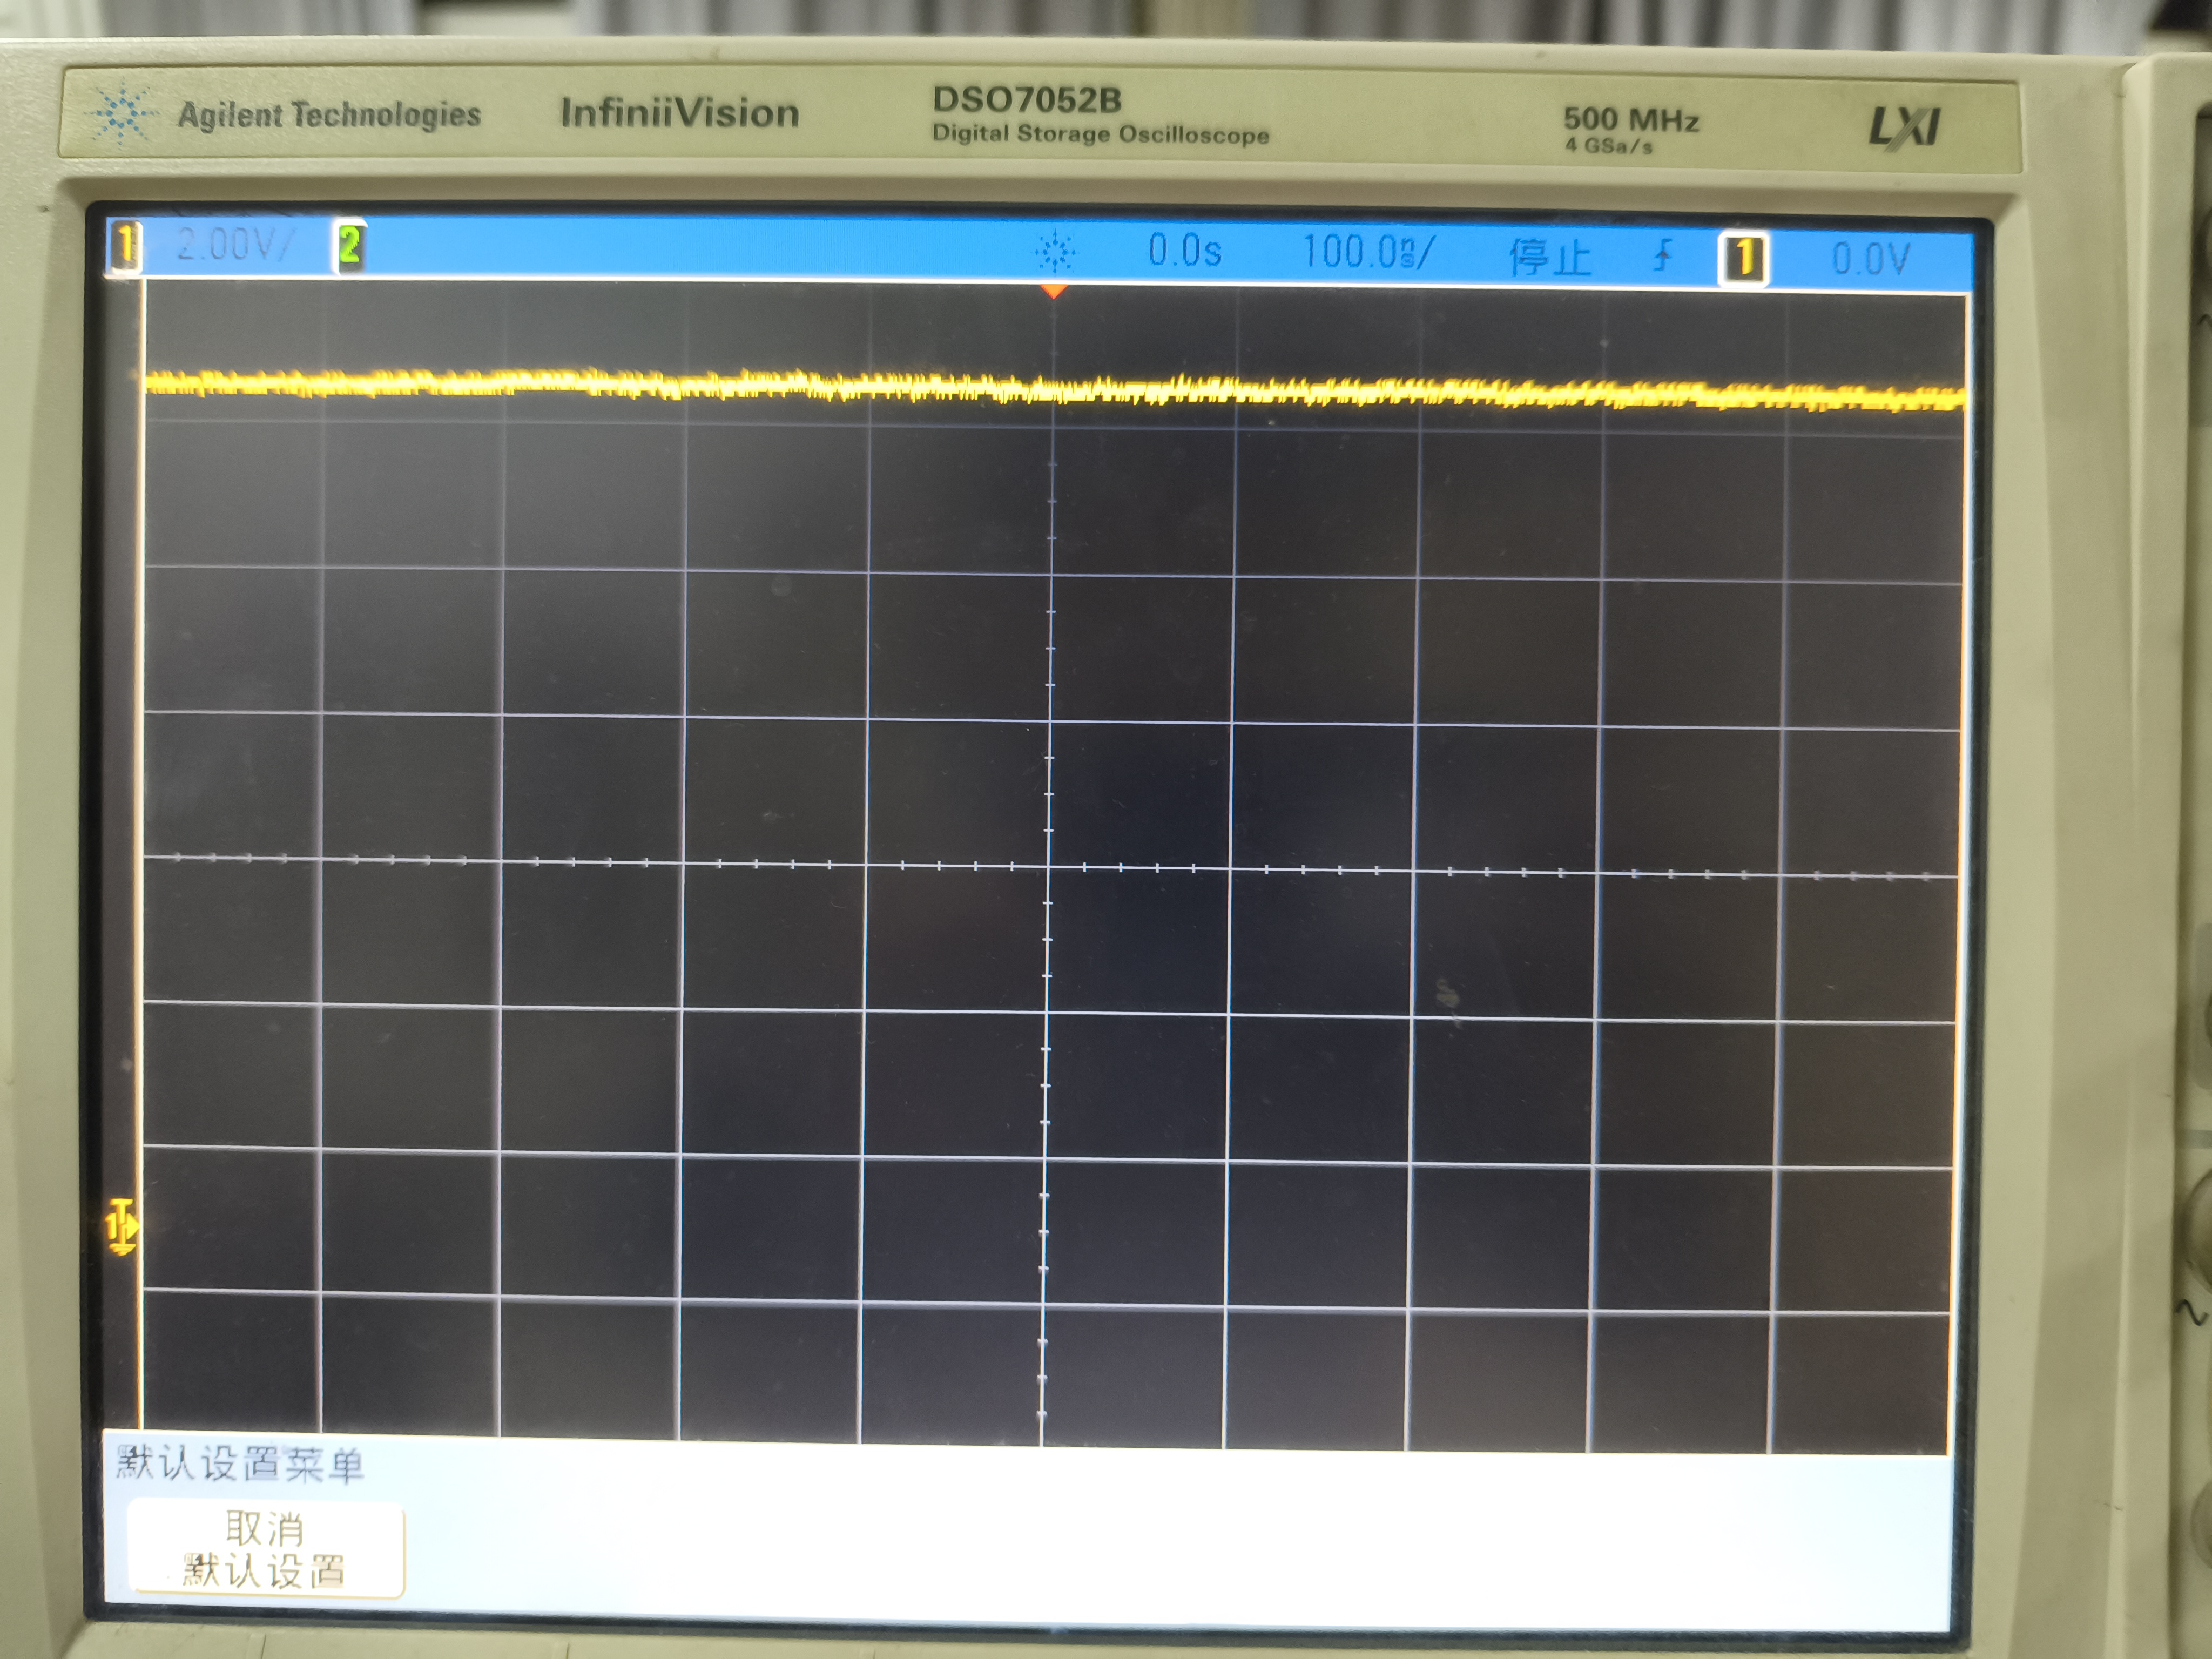Click the channel 1 ground level marker
Image resolution: width=2212 pixels, height=1659 pixels.
tap(122, 1226)
